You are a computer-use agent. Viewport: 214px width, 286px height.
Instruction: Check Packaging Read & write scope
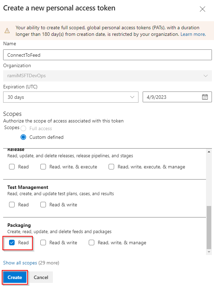[x=43, y=243]
